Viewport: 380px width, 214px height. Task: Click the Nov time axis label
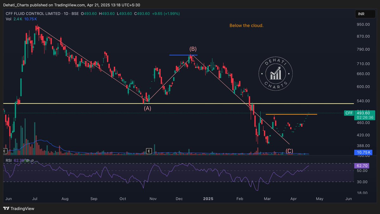153,199
